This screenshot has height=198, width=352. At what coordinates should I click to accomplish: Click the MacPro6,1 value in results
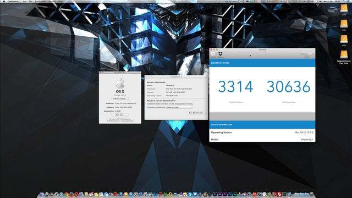click(307, 139)
